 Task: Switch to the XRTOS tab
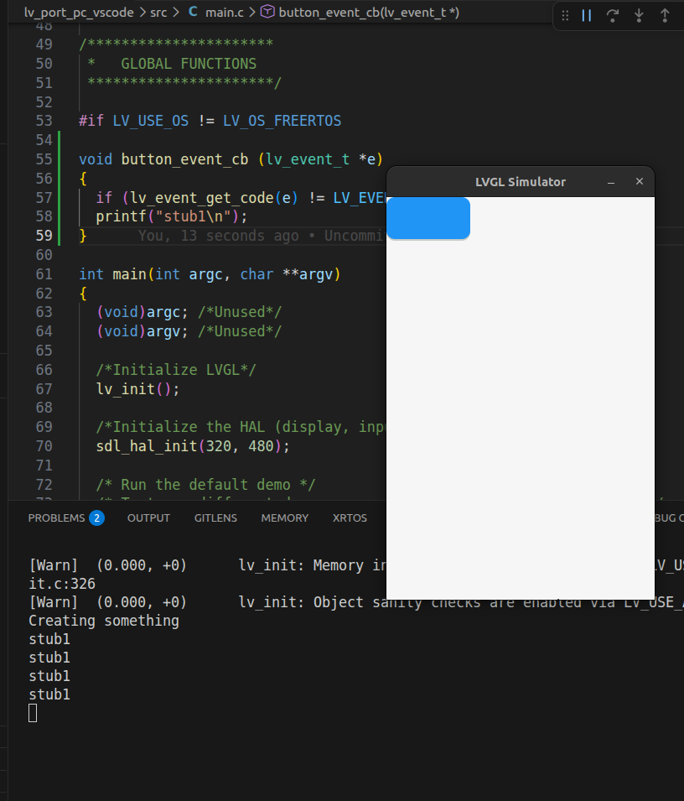point(350,518)
